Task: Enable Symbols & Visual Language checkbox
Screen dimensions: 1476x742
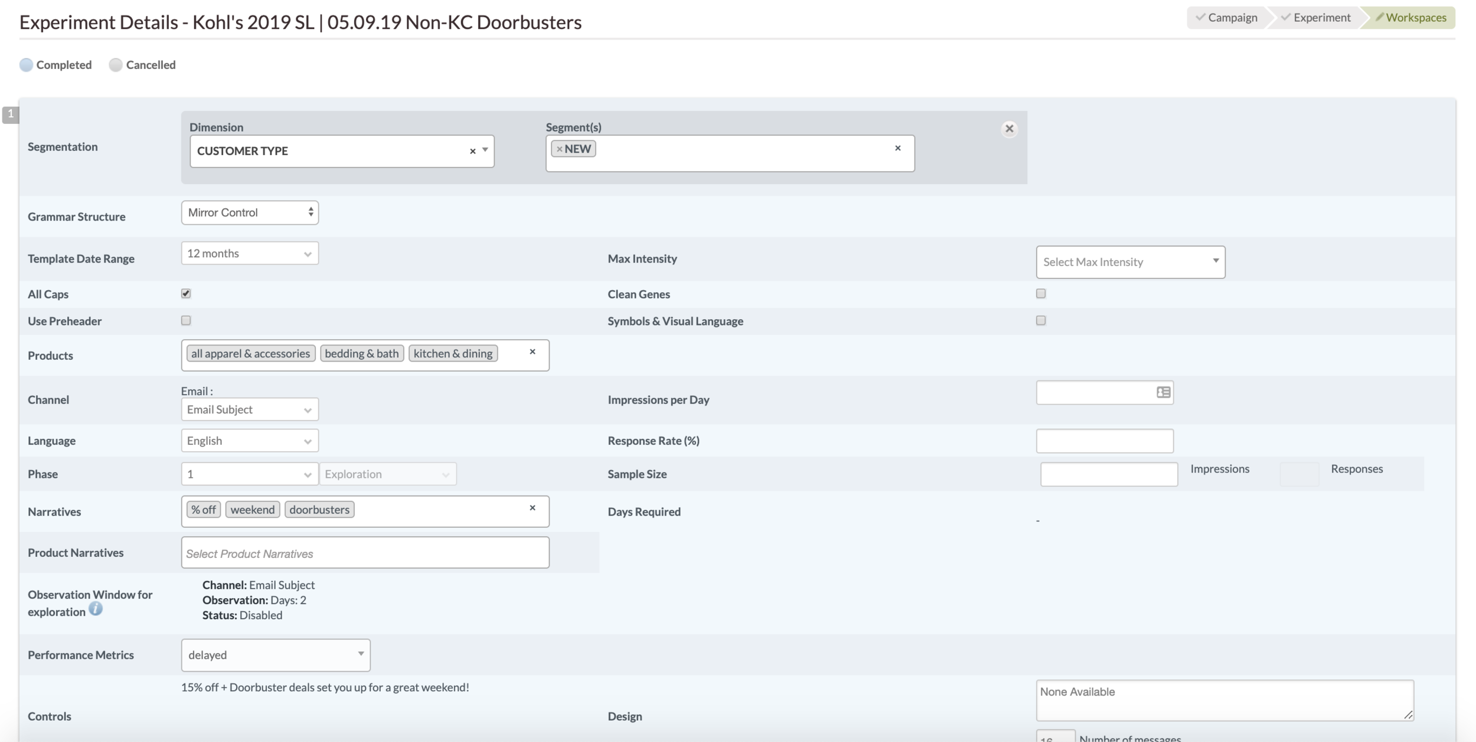Action: [x=1041, y=320]
